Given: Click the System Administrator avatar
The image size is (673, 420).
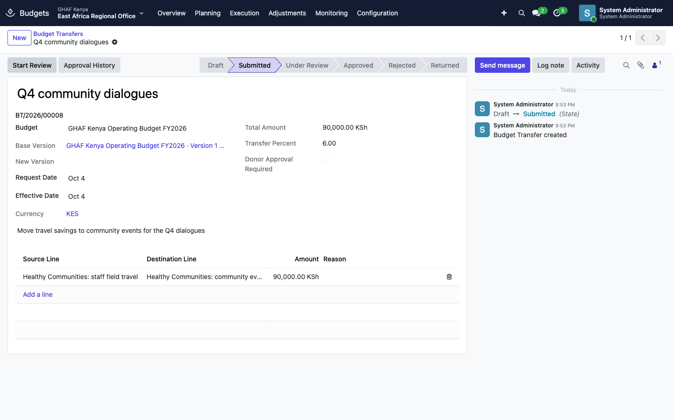Looking at the screenshot, I should click(587, 13).
